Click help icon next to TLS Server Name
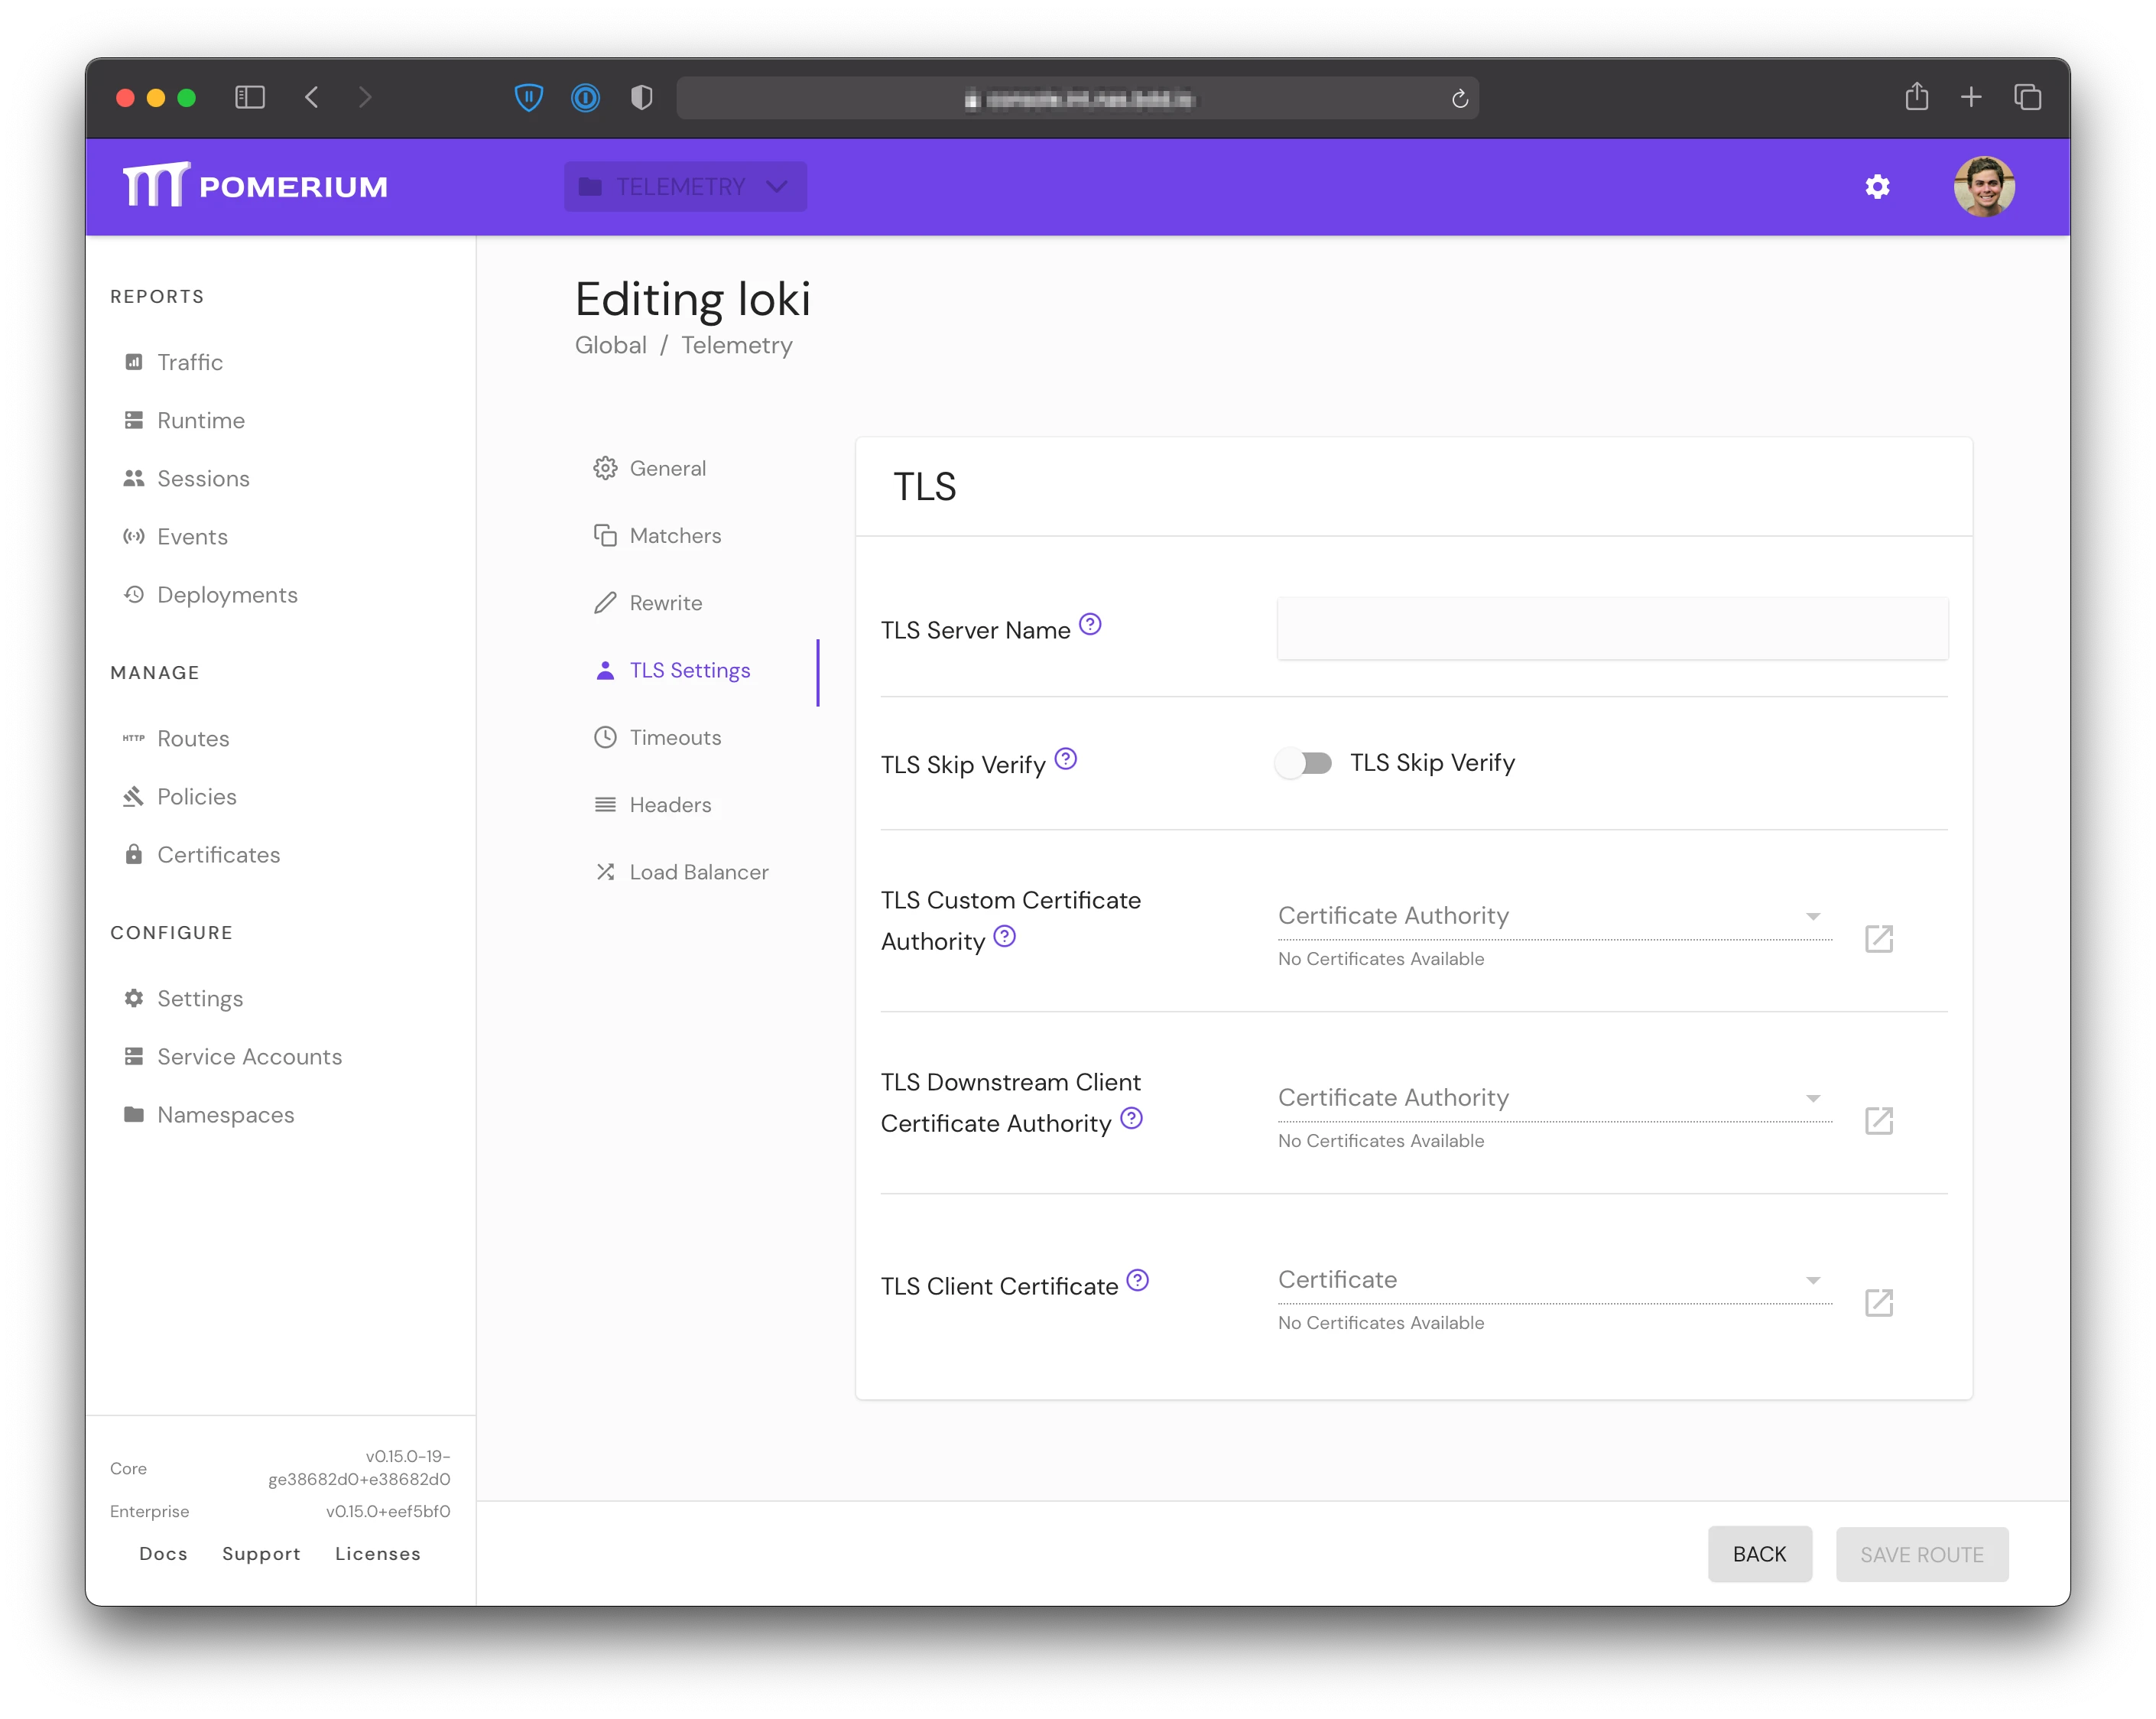The image size is (2156, 1719). (1091, 626)
